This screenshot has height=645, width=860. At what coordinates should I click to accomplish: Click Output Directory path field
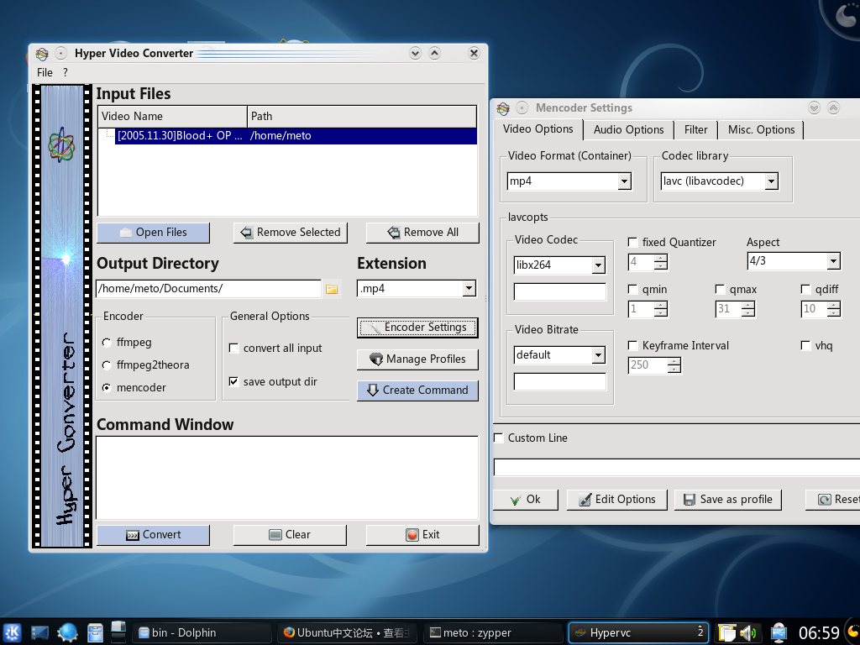[208, 289]
